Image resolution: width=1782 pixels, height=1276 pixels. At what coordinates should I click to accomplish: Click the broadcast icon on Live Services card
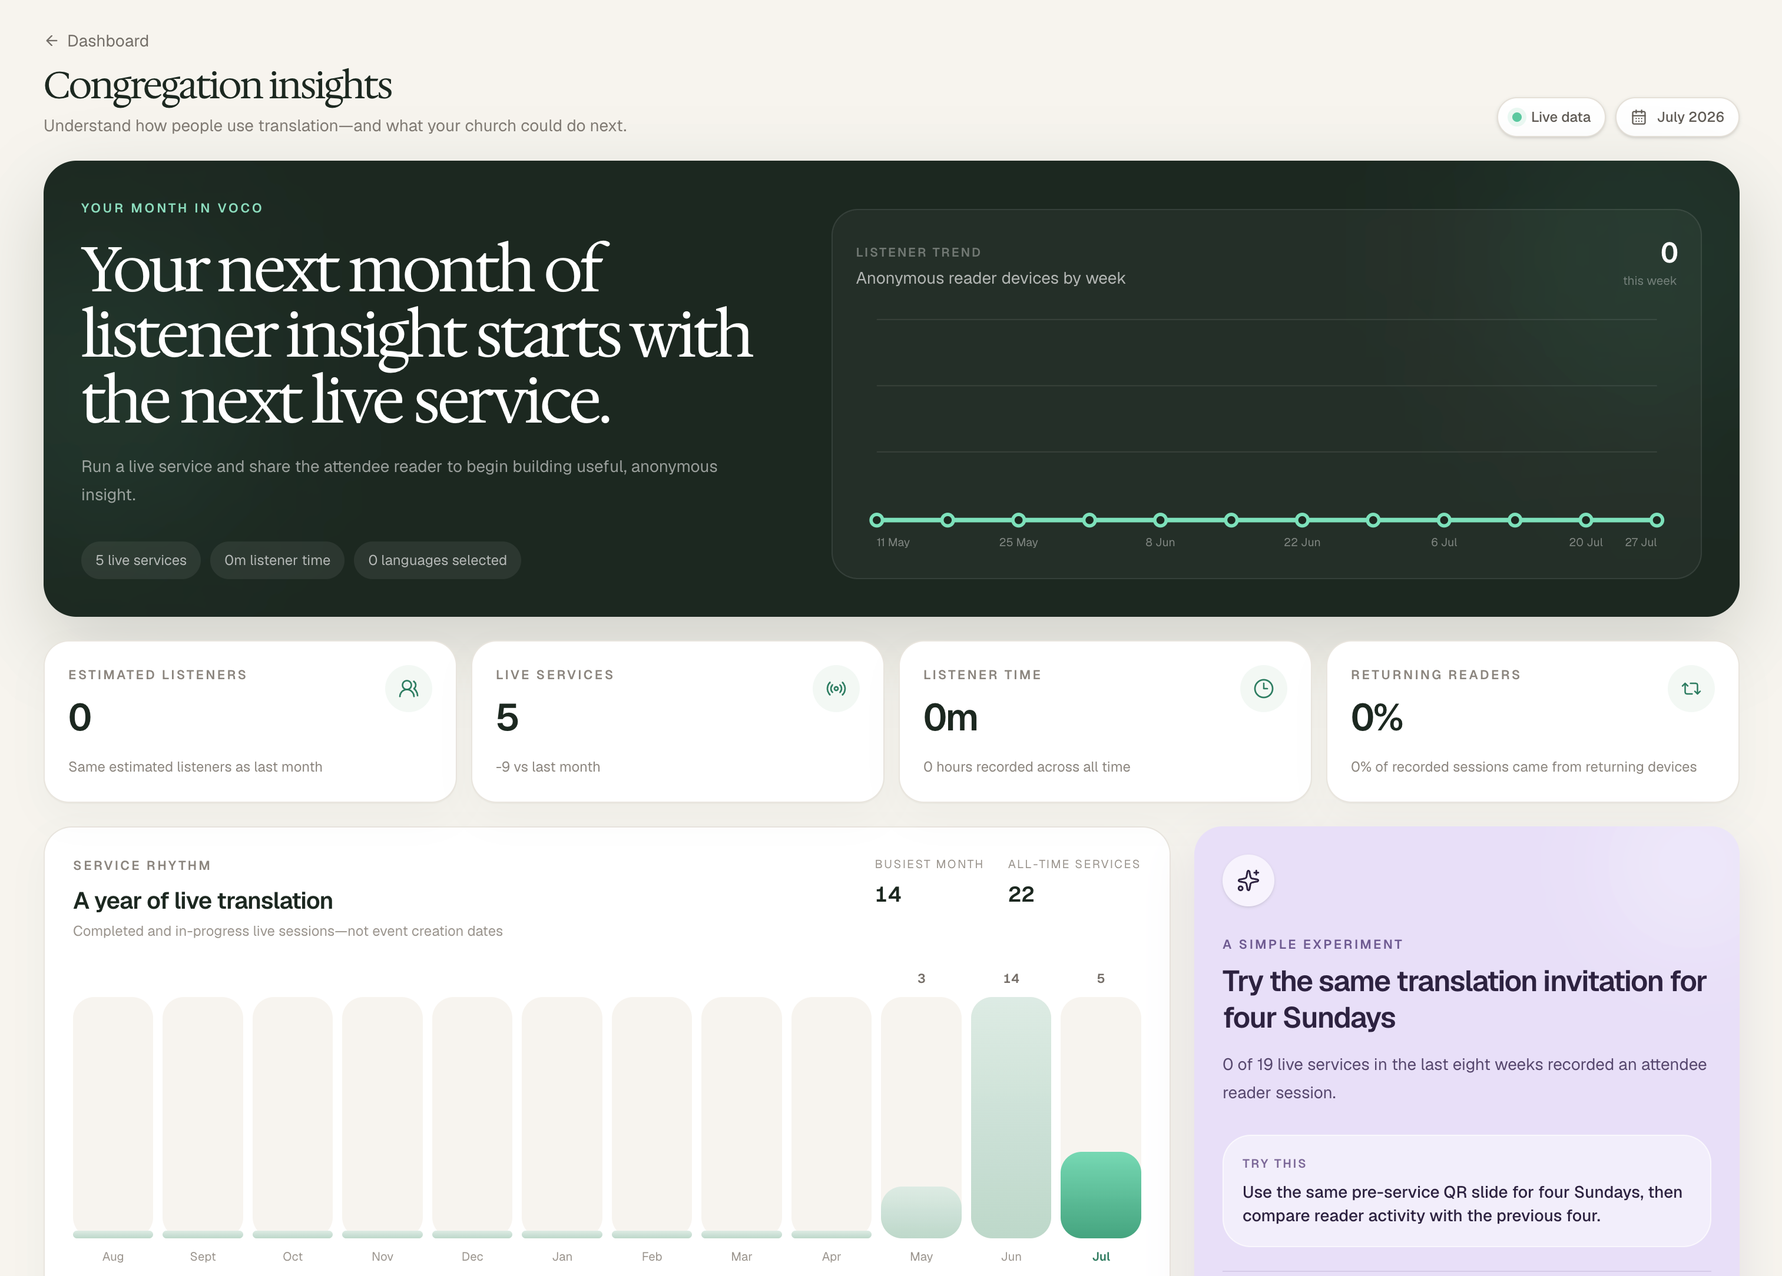click(836, 689)
